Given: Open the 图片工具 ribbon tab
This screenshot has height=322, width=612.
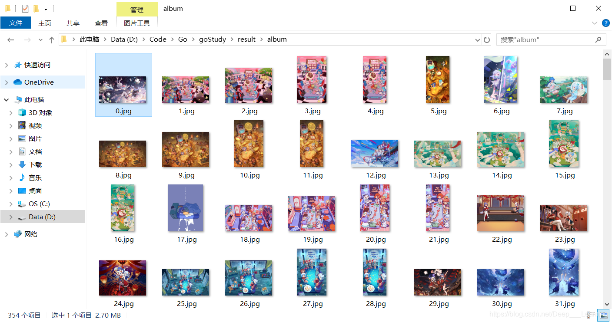Looking at the screenshot, I should 137,23.
